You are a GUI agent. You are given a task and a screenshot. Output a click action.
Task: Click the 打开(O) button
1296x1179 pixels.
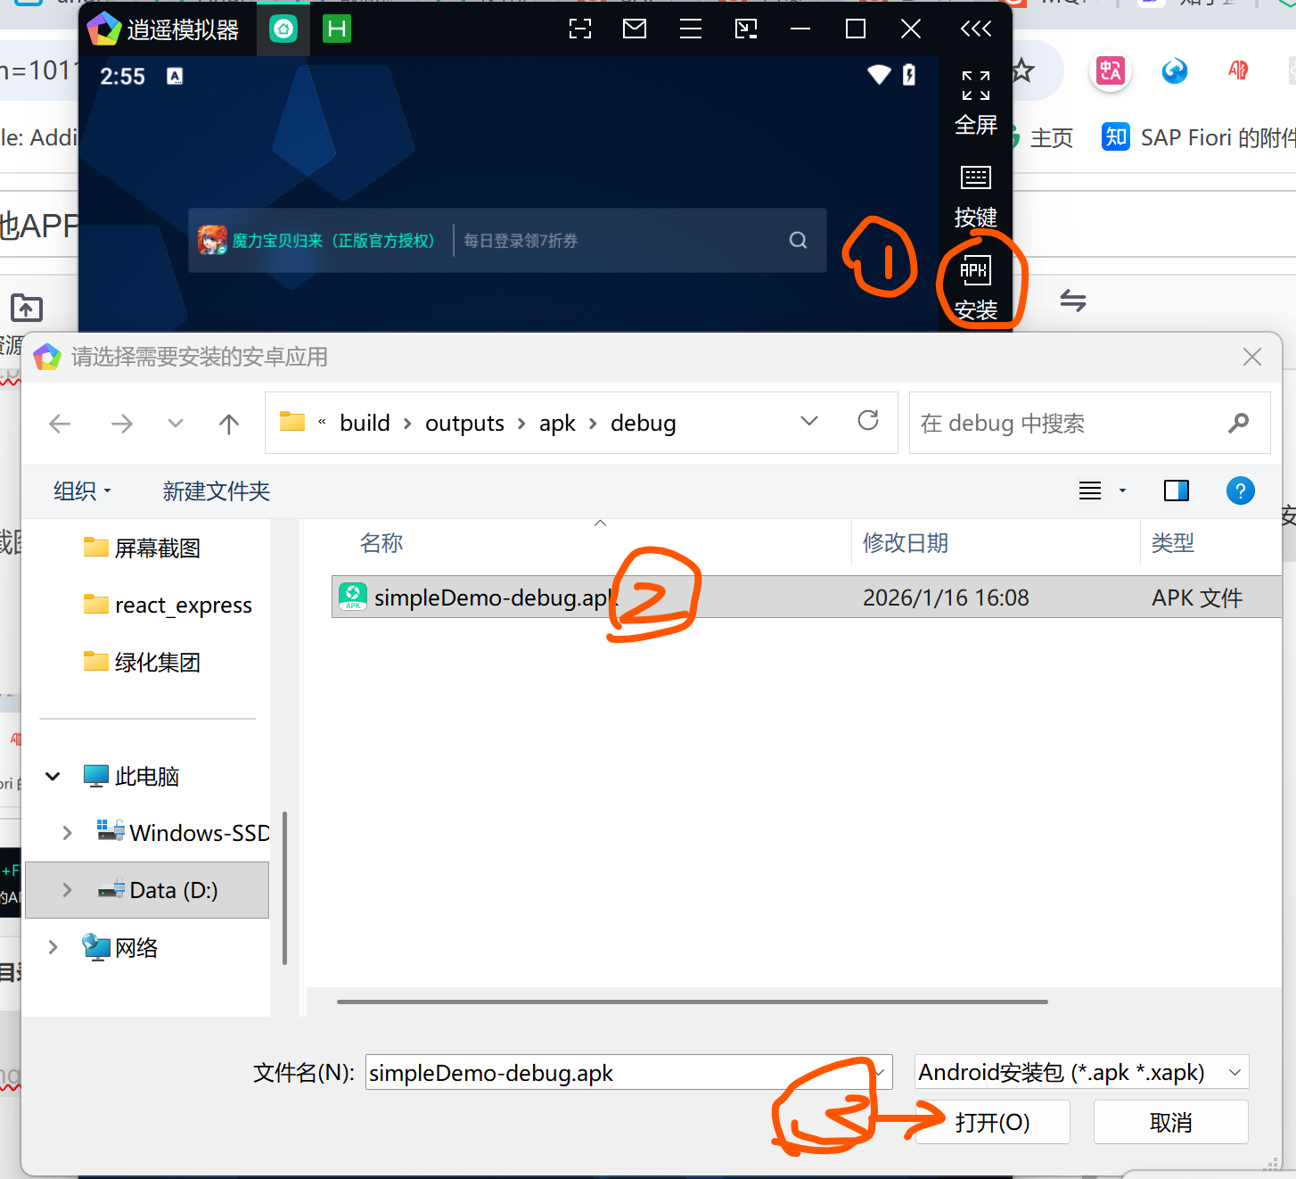point(992,1122)
